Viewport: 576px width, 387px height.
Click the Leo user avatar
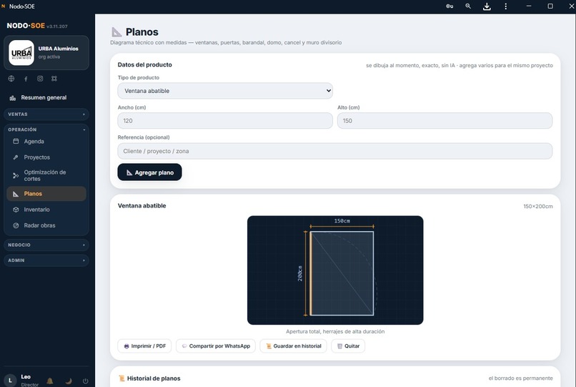pyautogui.click(x=10, y=381)
